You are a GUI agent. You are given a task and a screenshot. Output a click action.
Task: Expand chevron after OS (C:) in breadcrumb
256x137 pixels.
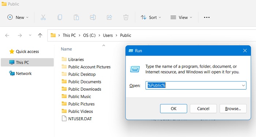click(99, 35)
